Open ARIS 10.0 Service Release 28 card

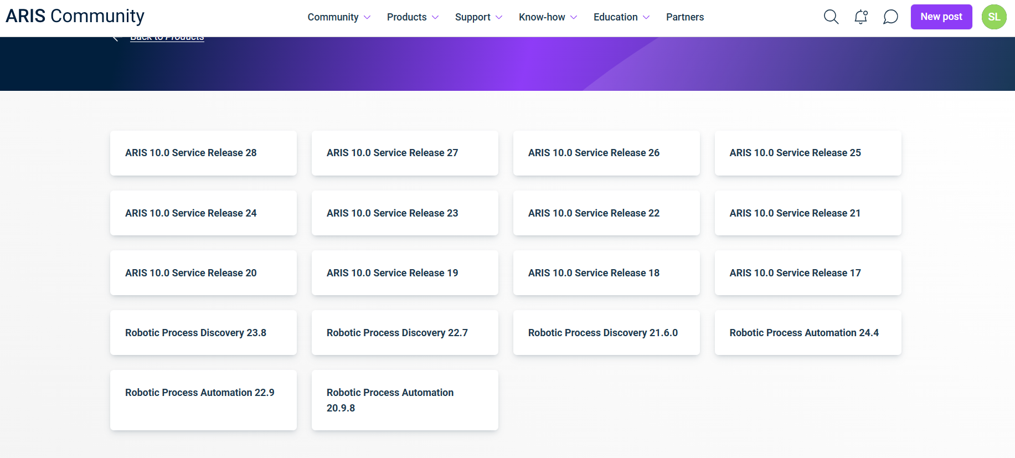pyautogui.click(x=203, y=153)
